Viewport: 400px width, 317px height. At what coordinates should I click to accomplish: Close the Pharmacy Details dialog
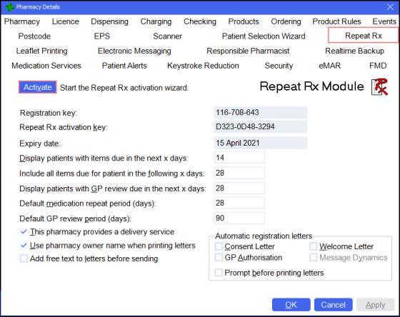(x=390, y=7)
